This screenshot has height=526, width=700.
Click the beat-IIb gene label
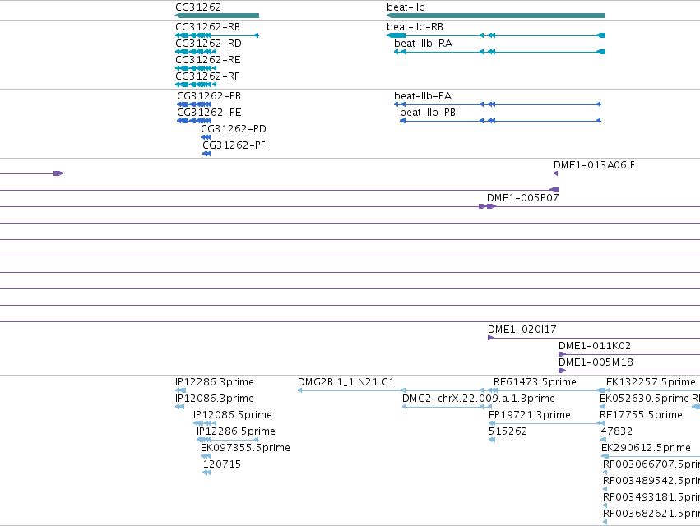click(406, 7)
